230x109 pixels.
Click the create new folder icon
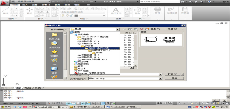(146, 29)
